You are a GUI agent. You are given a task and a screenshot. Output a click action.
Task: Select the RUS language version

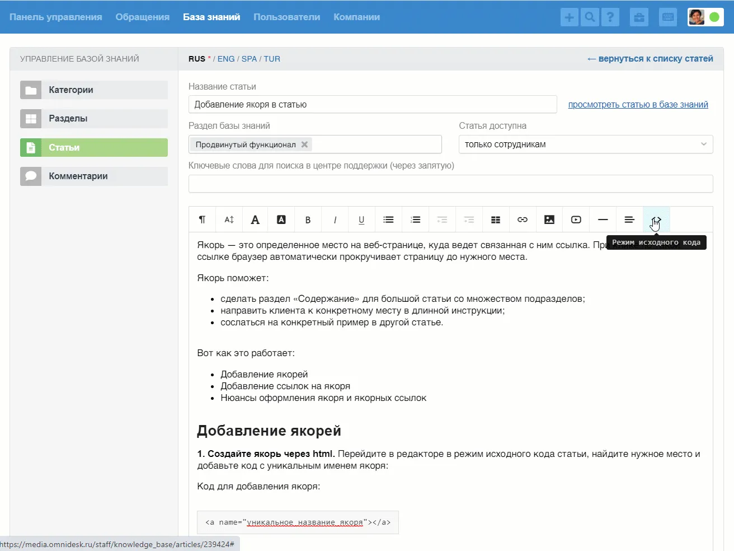point(197,59)
